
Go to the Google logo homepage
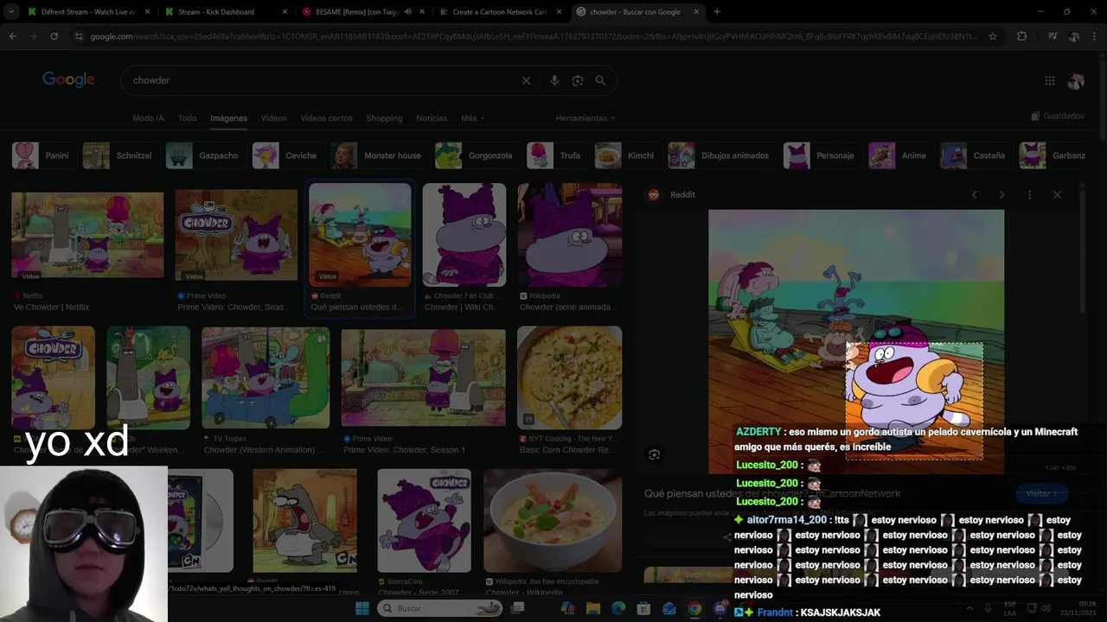[68, 79]
